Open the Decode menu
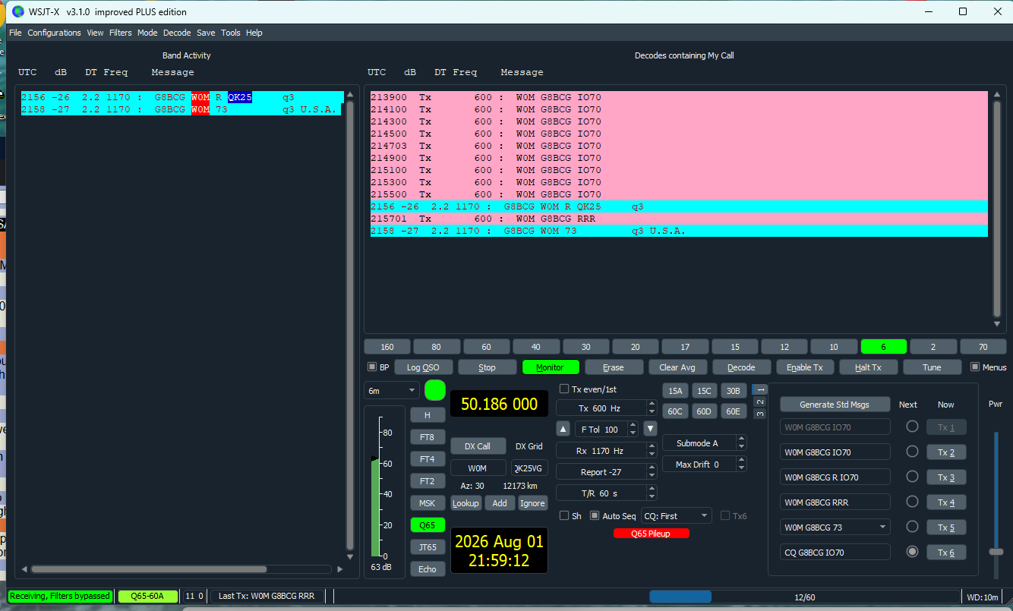This screenshot has width=1013, height=611. [x=177, y=33]
